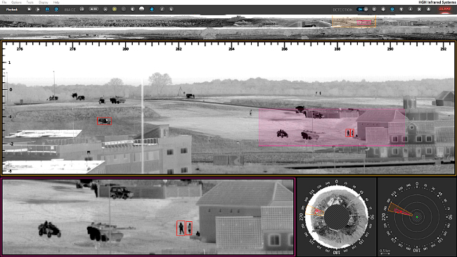Viewport: 457px width, 257px height.
Task: Click the italic f icon in image toolbar
Action: 162,9
